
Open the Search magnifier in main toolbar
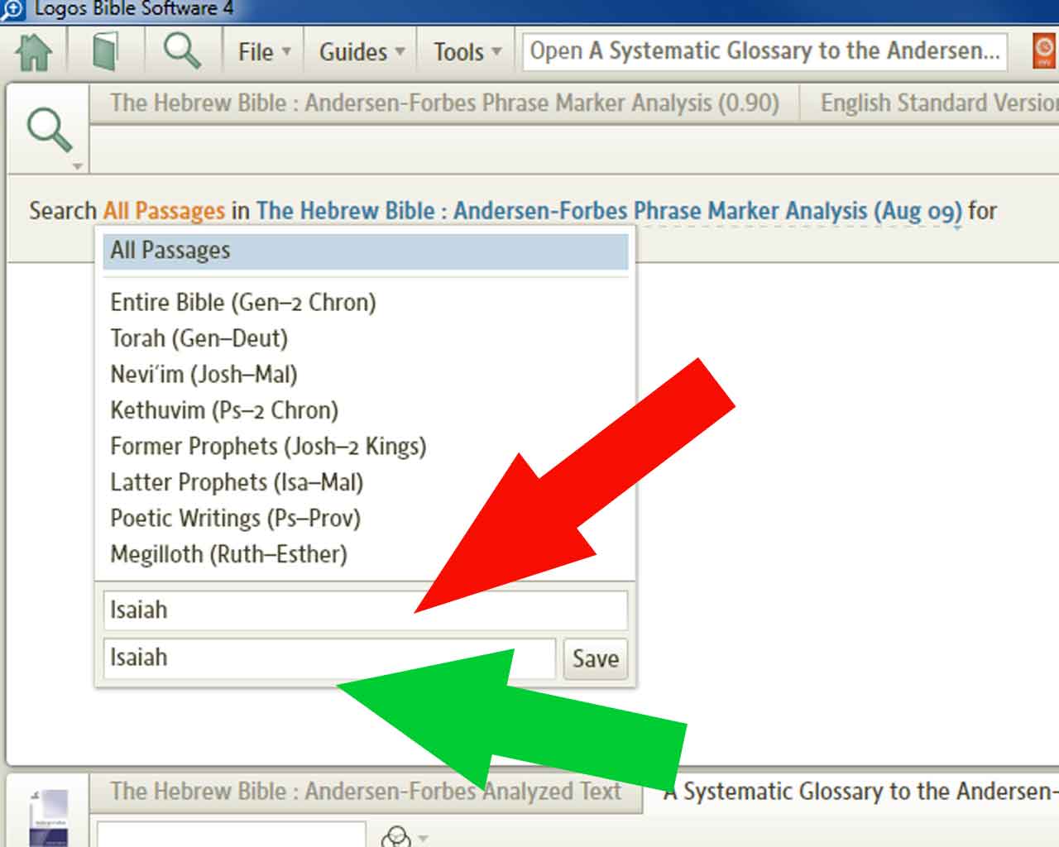181,50
